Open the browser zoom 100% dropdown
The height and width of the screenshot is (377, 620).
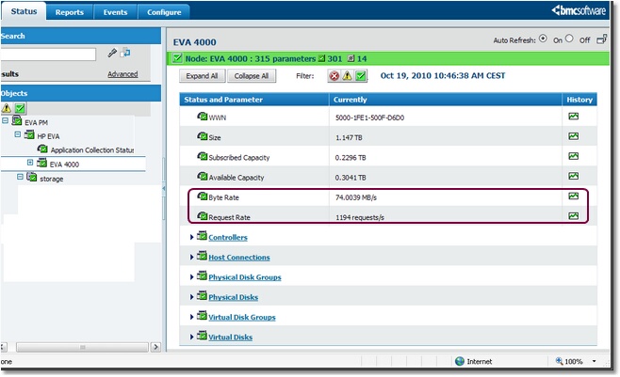[x=594, y=361]
